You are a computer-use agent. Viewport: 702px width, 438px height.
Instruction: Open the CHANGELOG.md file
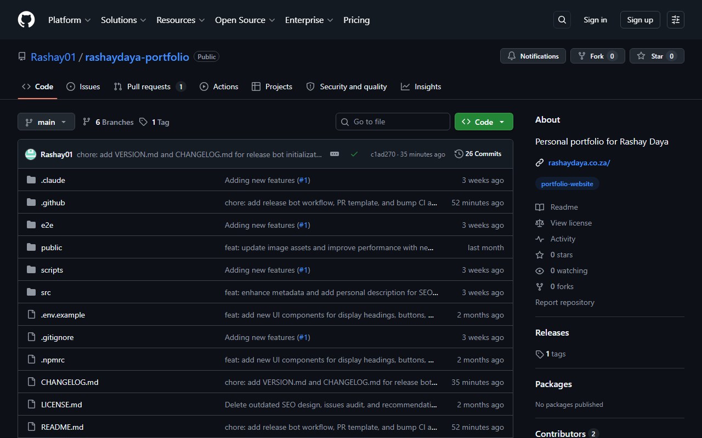[70, 382]
